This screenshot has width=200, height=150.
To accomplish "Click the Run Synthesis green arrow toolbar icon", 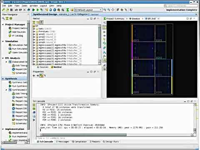I will (x=33, y=10).
